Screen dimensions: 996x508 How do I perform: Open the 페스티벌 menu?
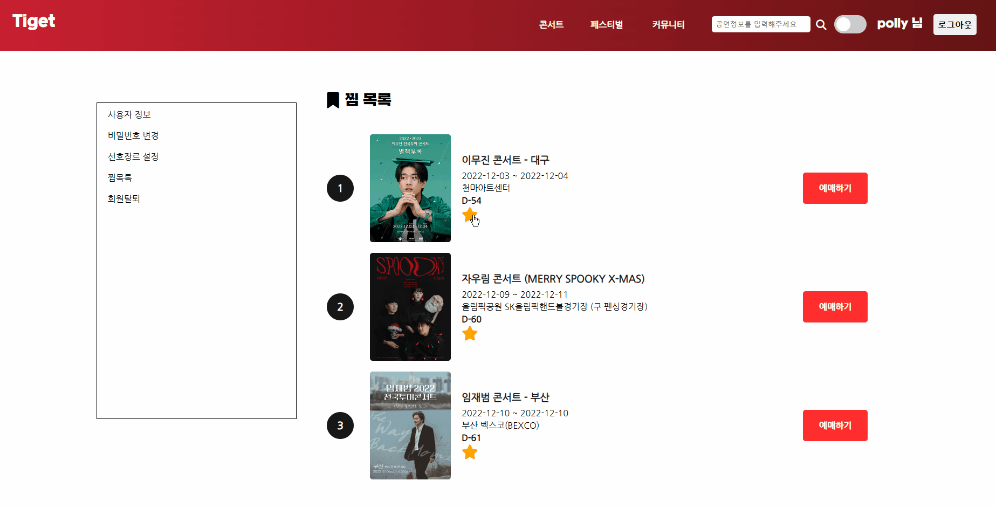click(x=607, y=24)
